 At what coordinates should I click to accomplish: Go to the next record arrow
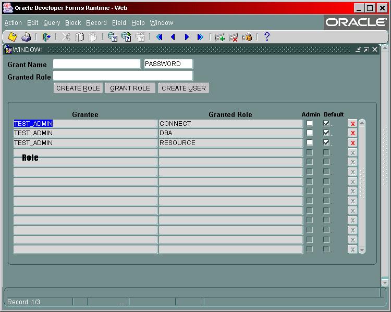[x=187, y=37]
